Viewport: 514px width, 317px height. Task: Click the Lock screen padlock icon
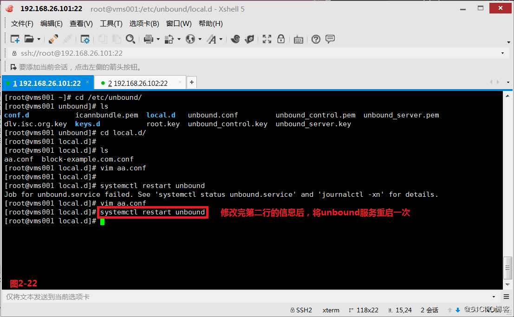(281, 39)
